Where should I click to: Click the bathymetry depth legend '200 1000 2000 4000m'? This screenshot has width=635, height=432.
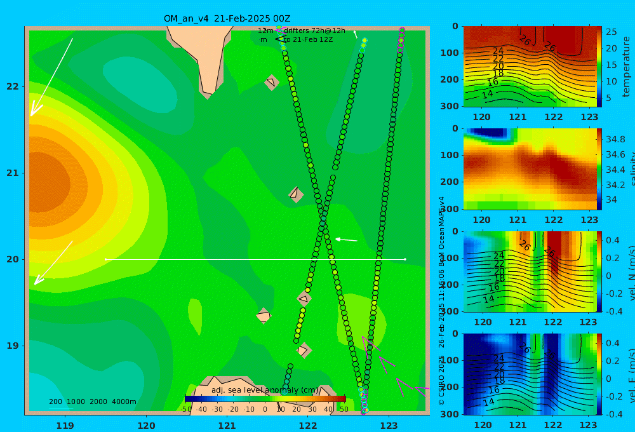point(92,402)
